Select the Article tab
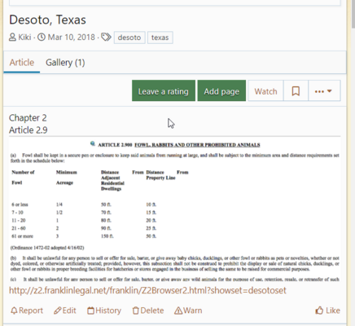 pyautogui.click(x=22, y=63)
